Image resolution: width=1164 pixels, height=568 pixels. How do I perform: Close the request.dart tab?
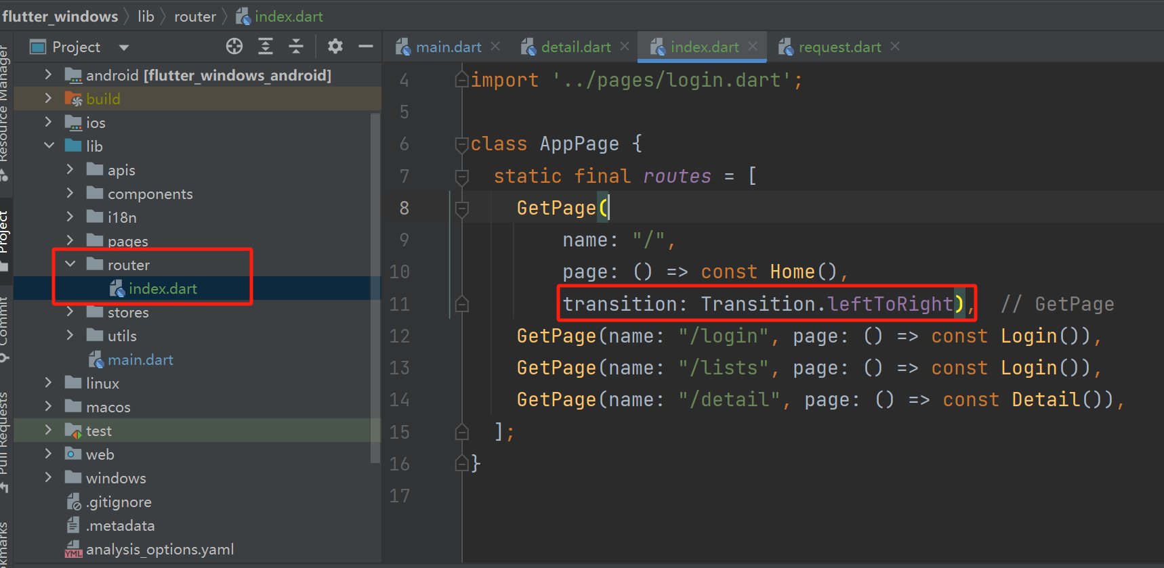895,46
